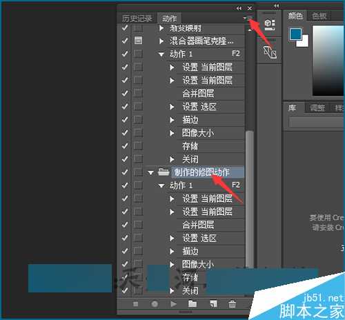Switch to the 历史记录 tab

coord(137,19)
